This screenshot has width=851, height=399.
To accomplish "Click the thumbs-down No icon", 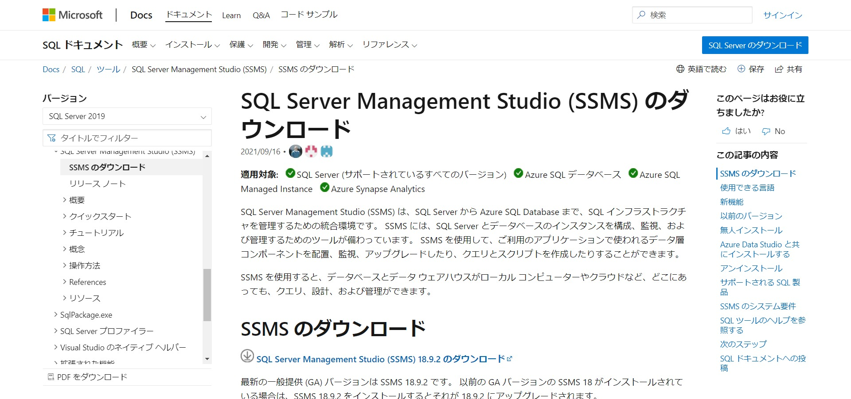I will [x=766, y=131].
